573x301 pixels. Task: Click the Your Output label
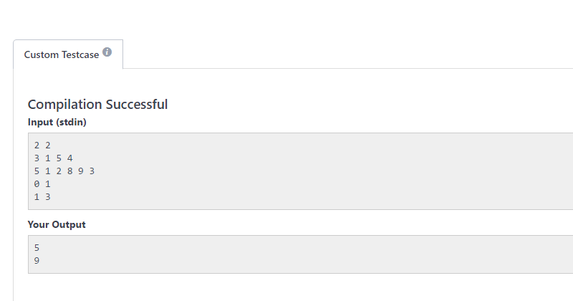pos(57,224)
